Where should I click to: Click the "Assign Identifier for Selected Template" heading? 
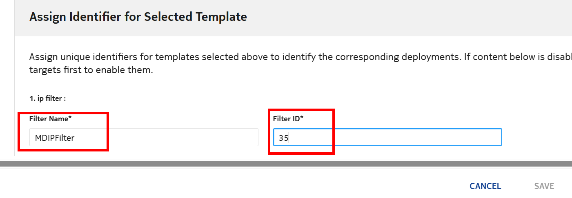(x=138, y=17)
